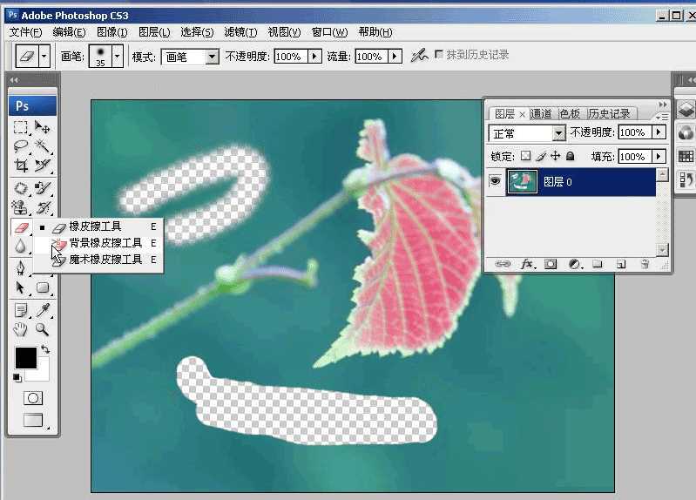This screenshot has height=500, width=696.
Task: Switch to the 色板 tab
Action: (x=570, y=114)
